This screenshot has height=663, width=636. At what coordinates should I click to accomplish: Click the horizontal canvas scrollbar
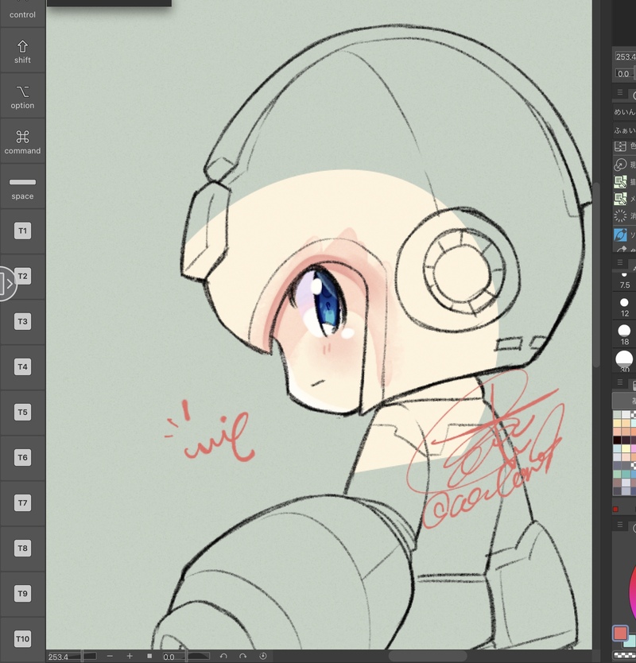pyautogui.click(x=428, y=656)
